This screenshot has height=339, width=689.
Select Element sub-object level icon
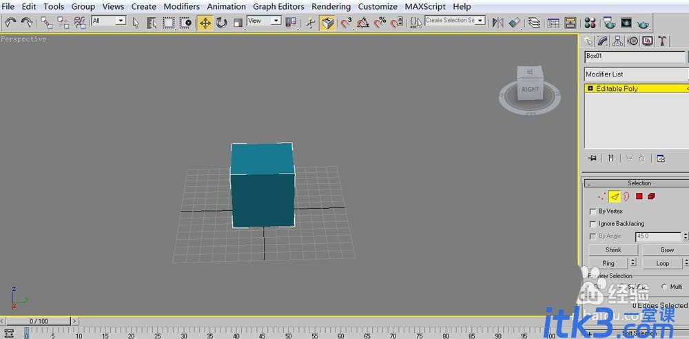point(652,196)
